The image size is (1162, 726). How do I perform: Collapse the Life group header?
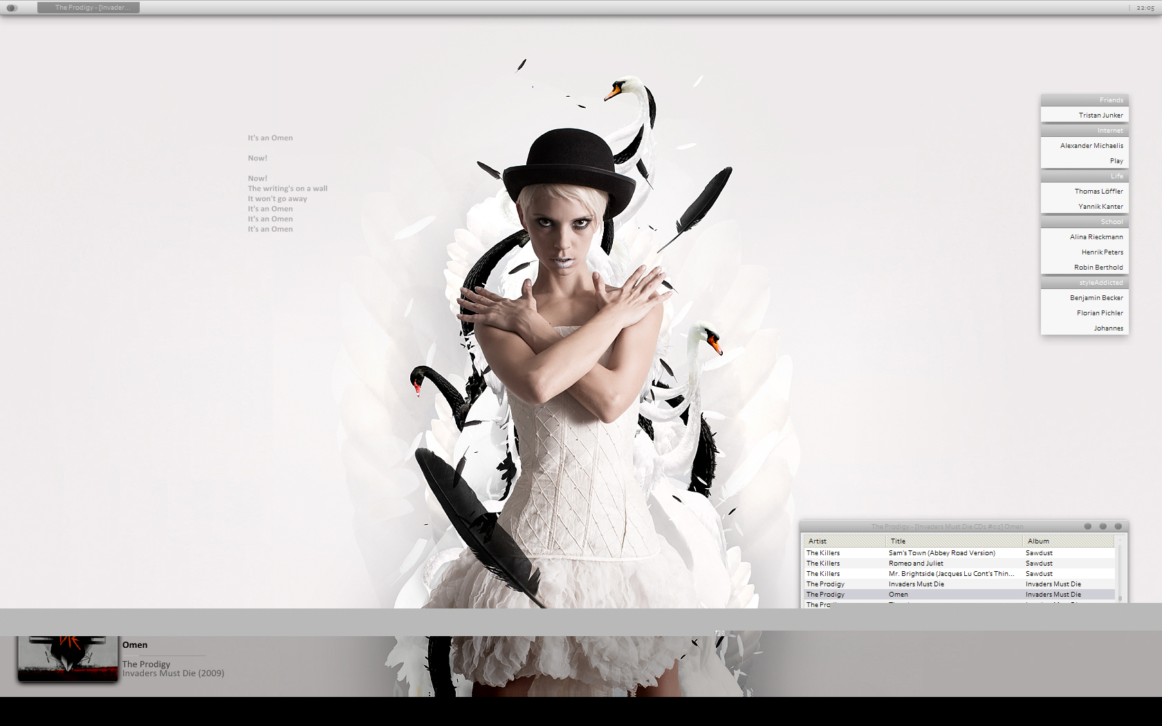(1085, 176)
